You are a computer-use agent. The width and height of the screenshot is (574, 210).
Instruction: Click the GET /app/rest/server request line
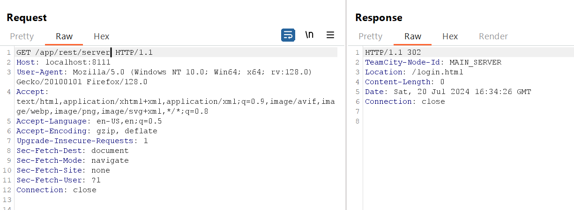click(x=84, y=52)
